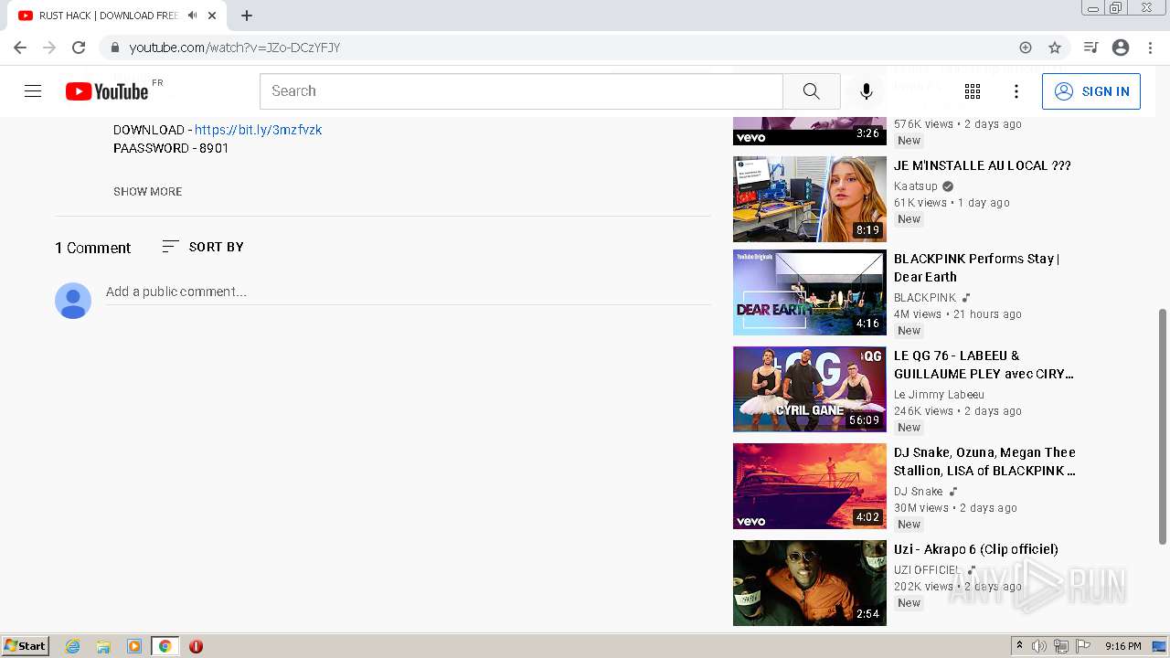The height and width of the screenshot is (658, 1170).
Task: Open the SORT BY comments dropdown
Action: (x=203, y=247)
